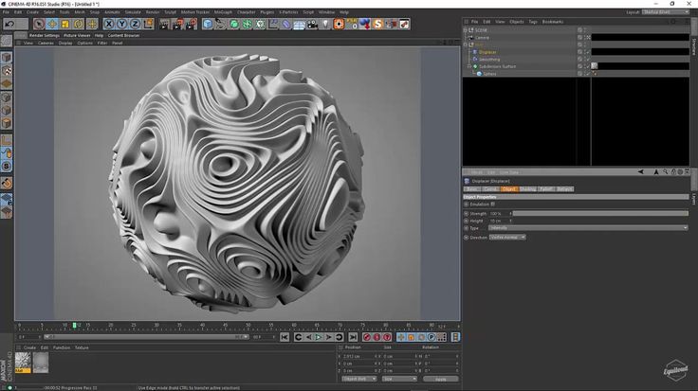
Task: Open the Simulate menu
Action: coord(133,12)
